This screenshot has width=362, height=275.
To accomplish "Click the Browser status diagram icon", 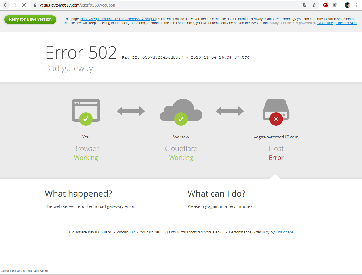I will [86, 112].
